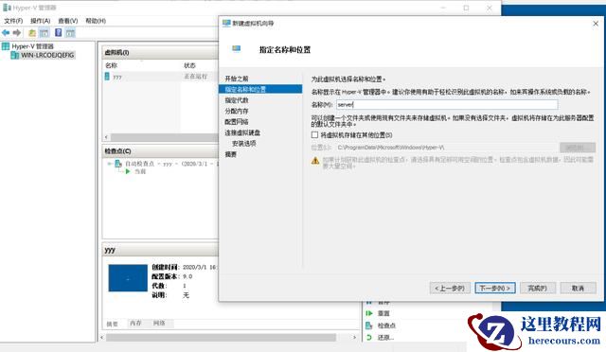This screenshot has height=352, width=606.
Task: Select 分配内存 wizard step
Action: pyautogui.click(x=237, y=111)
